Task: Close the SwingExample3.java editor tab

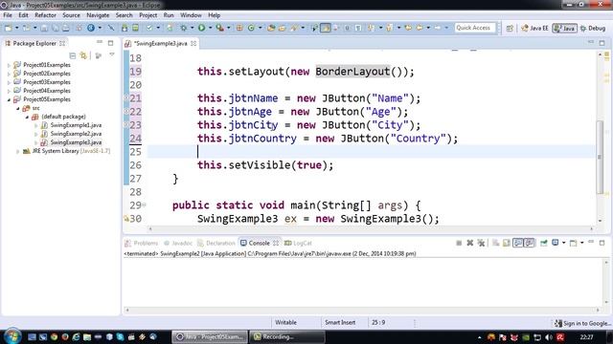Action: (x=193, y=43)
